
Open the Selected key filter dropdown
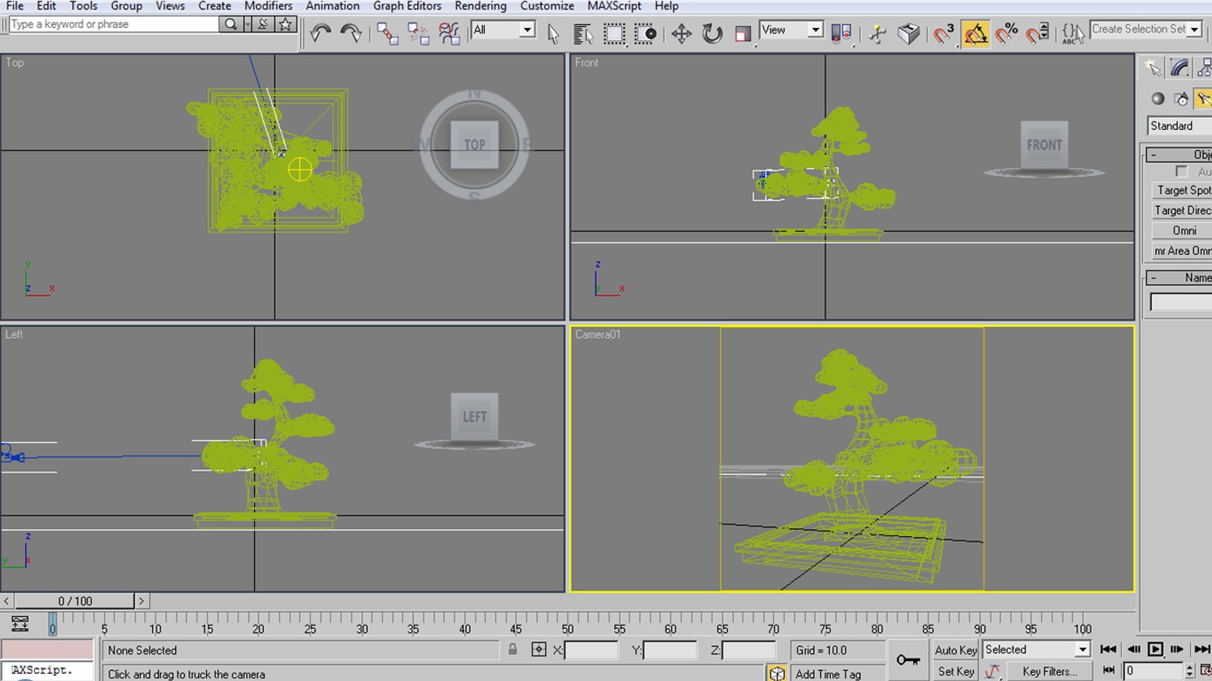tap(1036, 649)
